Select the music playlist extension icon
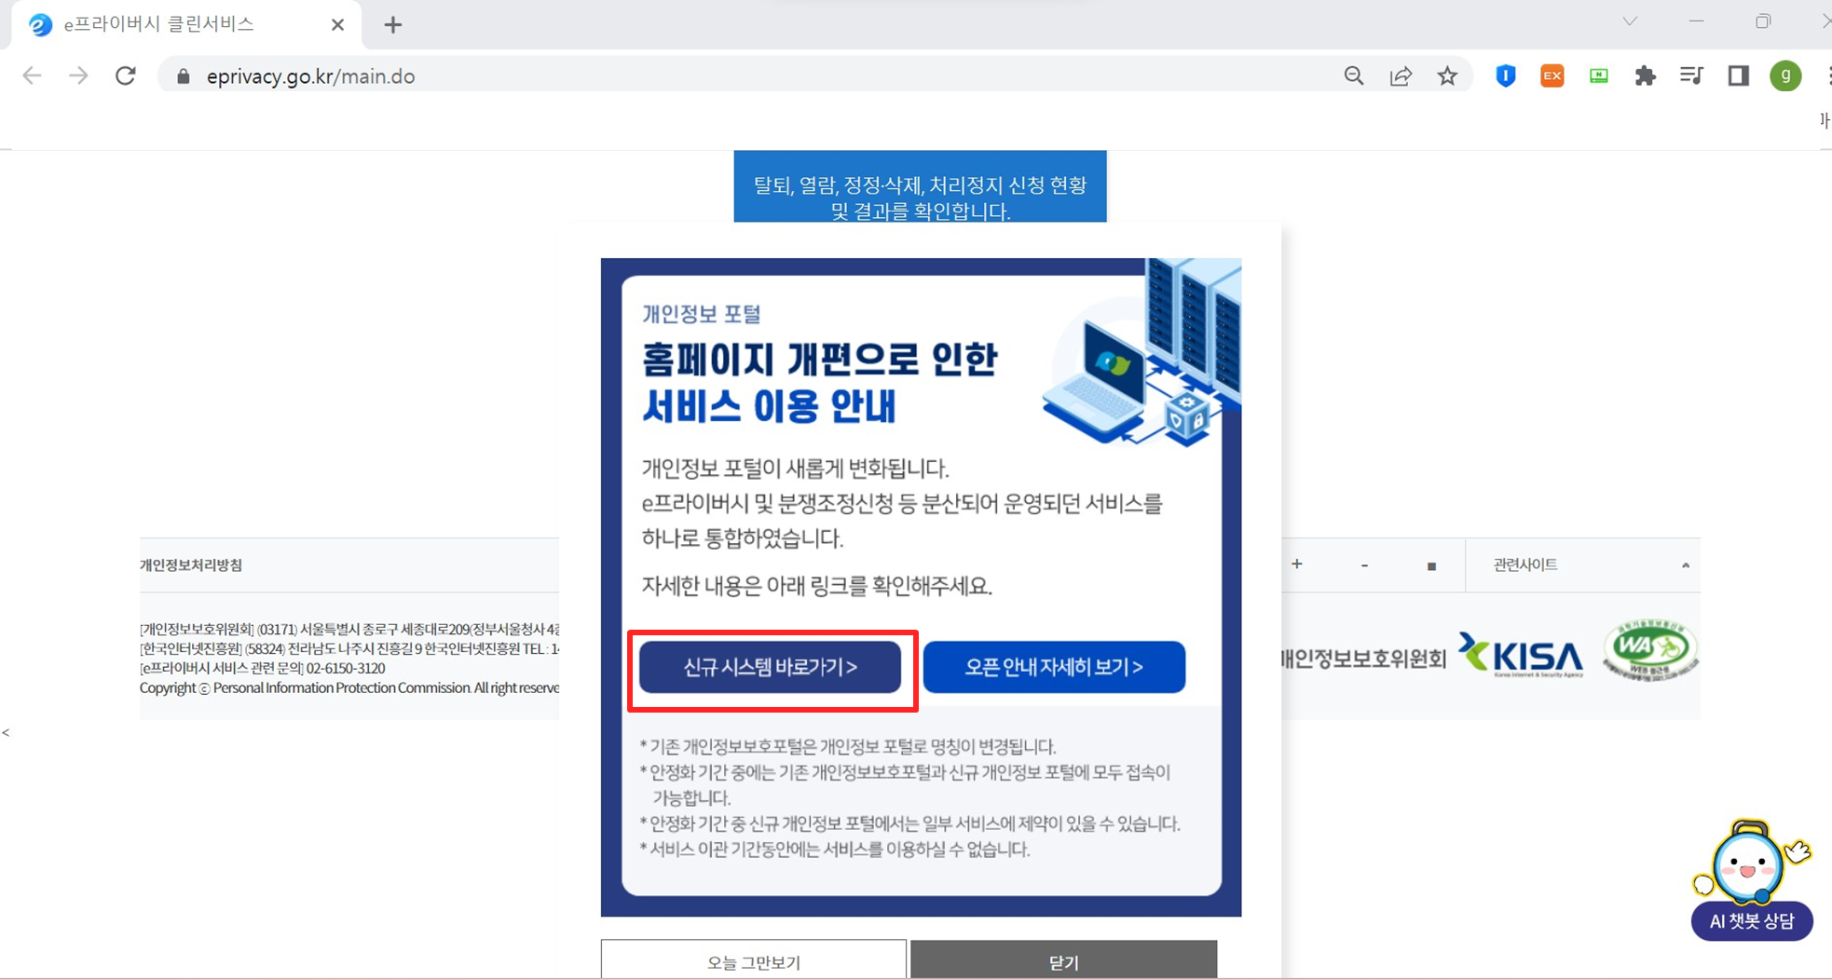Image resolution: width=1832 pixels, height=979 pixels. 1691,75
